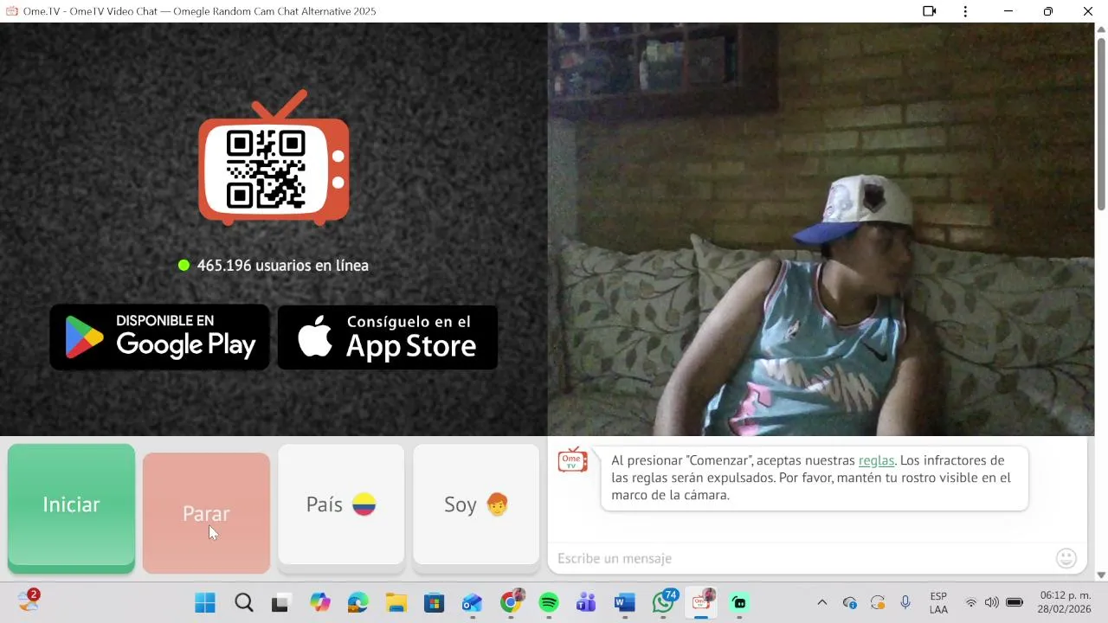Click the Ome.TV icon in title bar
1108x623 pixels.
[12, 11]
